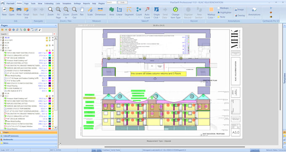Viewport: 286px width, 152px height.
Task: Toggle Snap mode in the status bar
Action: point(93,150)
